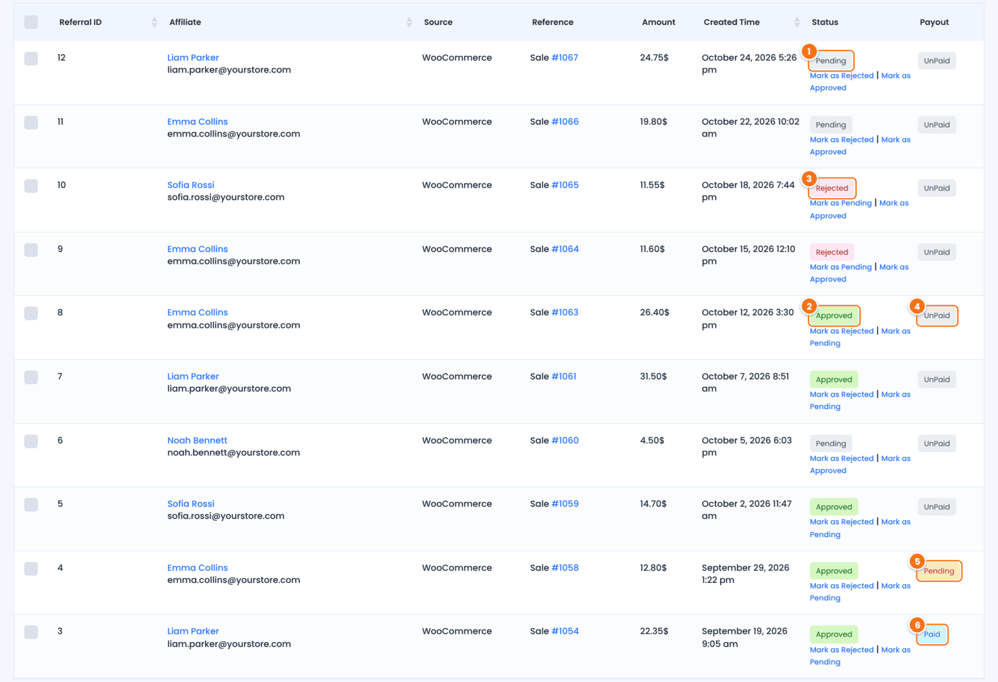This screenshot has width=998, height=682.
Task: Click the Paid payout badge for Sale #1054
Action: coord(932,634)
